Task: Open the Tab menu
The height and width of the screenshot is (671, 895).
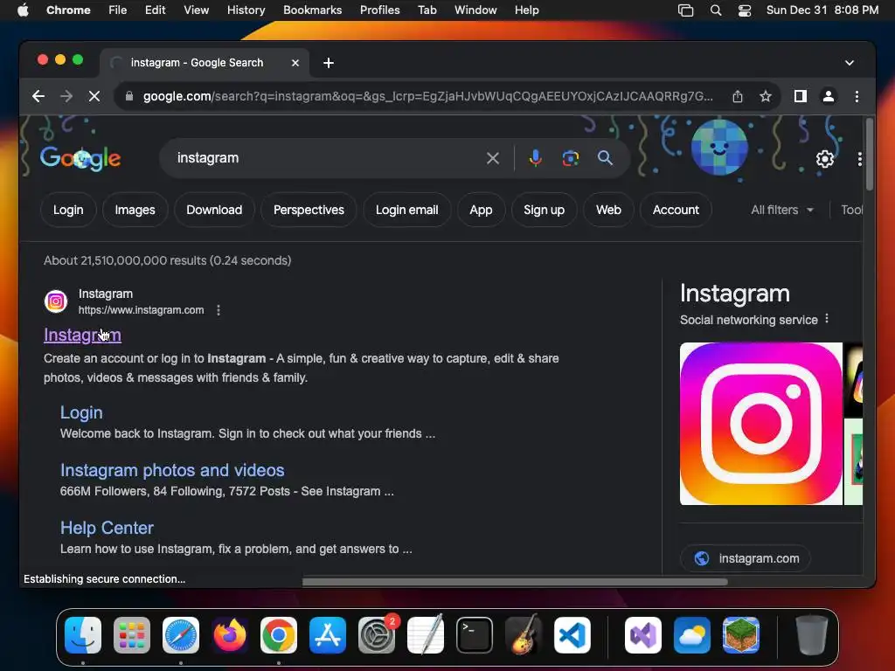Action: coord(427,10)
